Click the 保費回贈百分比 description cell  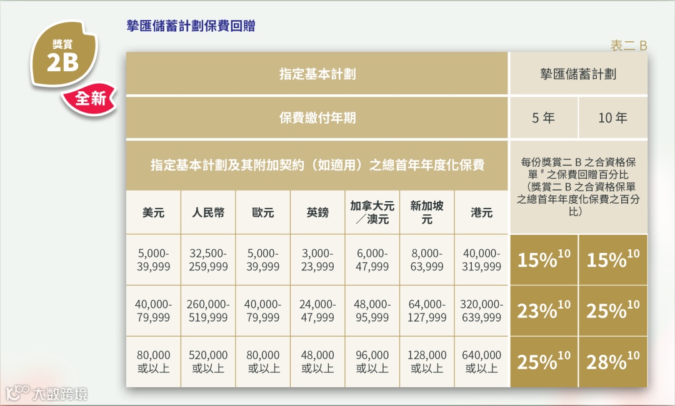(579, 187)
